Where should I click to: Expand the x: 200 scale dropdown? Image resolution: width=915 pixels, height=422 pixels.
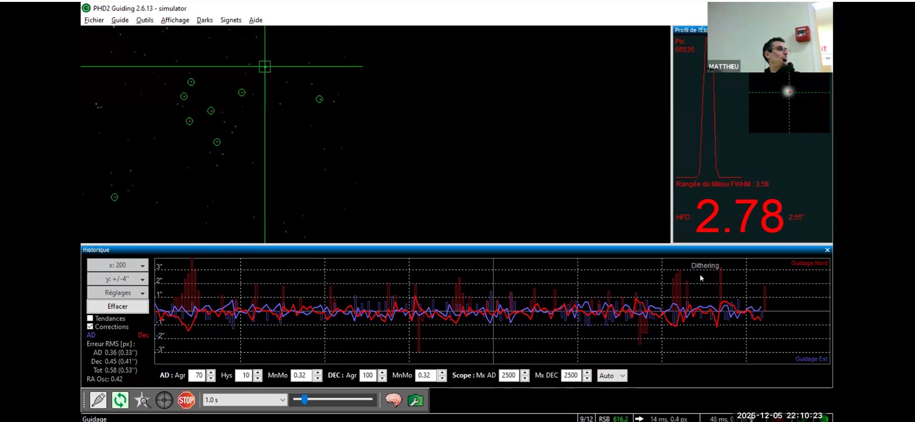pyautogui.click(x=117, y=265)
